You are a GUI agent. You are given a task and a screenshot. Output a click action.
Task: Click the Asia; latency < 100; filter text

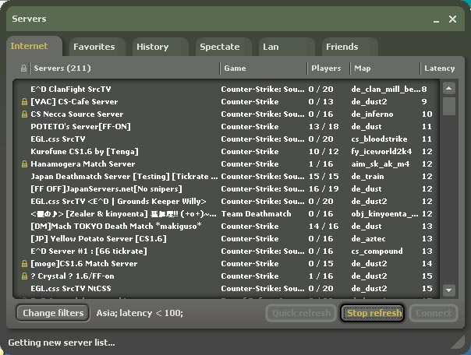point(140,313)
